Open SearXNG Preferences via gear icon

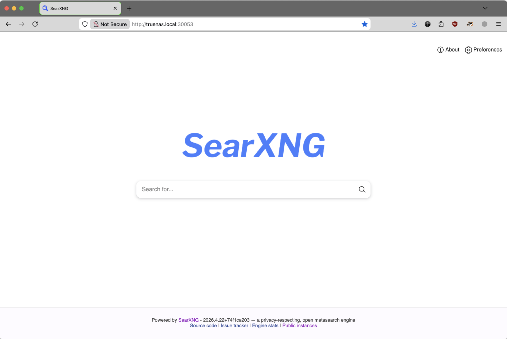click(468, 50)
